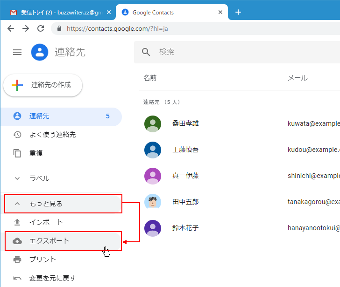Click the photo avatar of 田中五郎
Image resolution: width=340 pixels, height=287 pixels.
pos(153,202)
